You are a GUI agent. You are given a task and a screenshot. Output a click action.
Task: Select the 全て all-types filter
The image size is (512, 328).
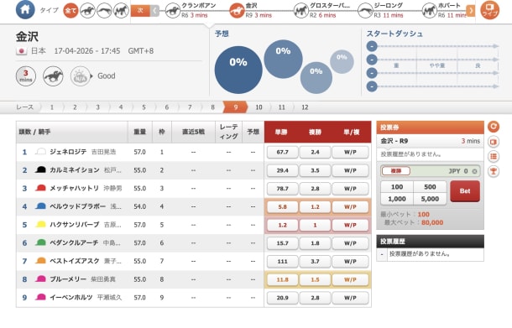pos(71,11)
